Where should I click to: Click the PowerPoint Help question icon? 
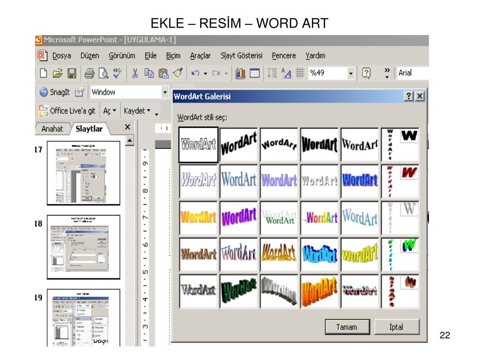click(366, 73)
